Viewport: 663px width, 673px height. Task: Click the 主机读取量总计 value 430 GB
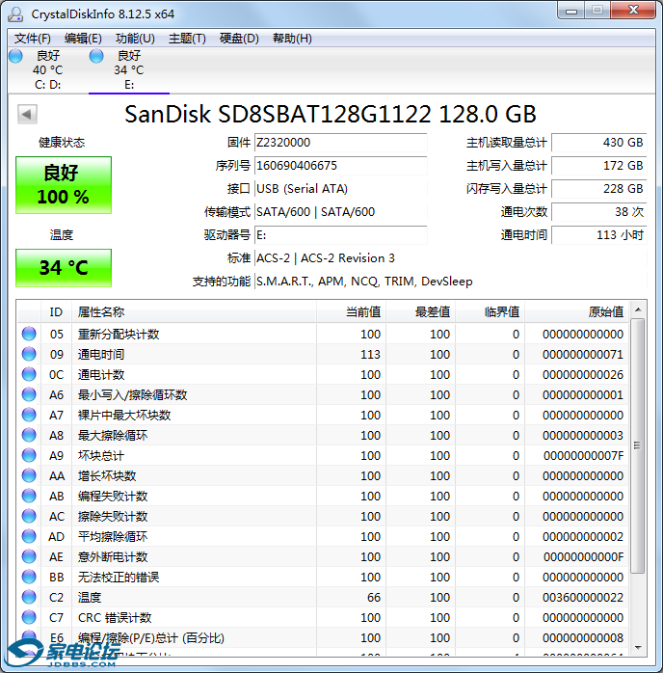click(x=599, y=143)
